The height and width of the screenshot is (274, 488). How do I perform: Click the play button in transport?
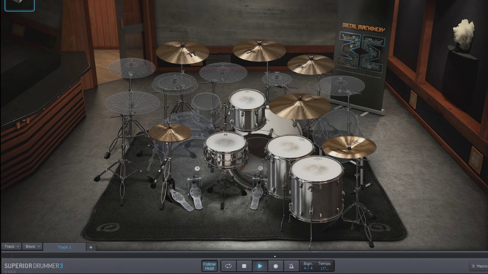(260, 266)
